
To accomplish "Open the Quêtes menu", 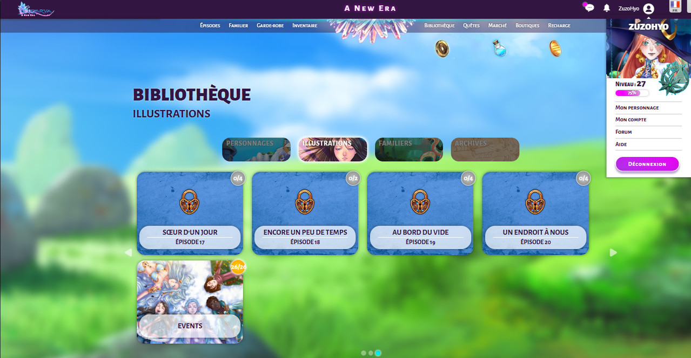I will tap(471, 25).
